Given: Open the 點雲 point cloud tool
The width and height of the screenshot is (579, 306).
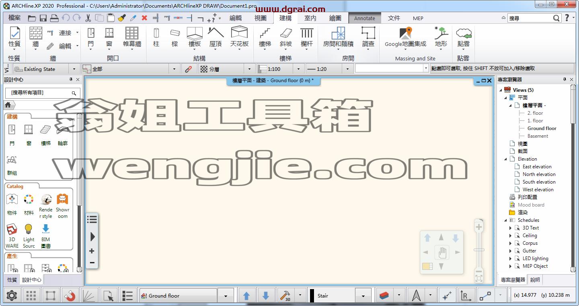Looking at the screenshot, I should coord(464,37).
